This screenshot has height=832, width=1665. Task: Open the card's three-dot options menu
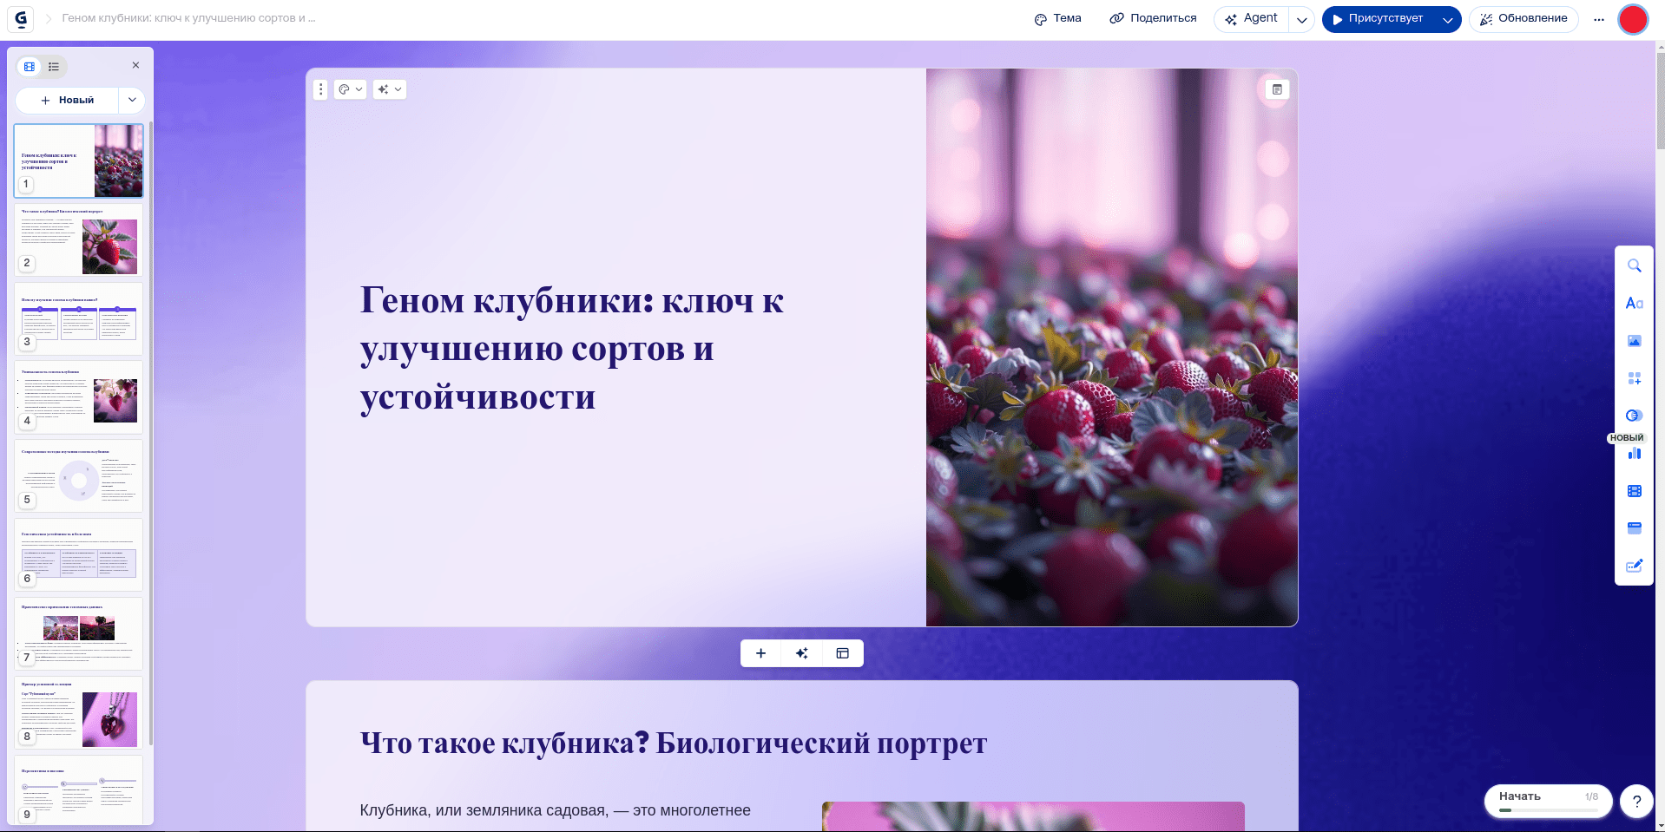click(x=320, y=89)
